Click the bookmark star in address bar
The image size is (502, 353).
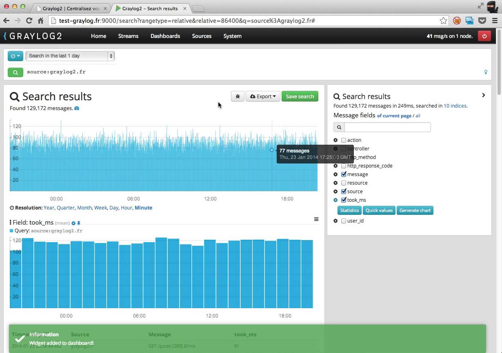click(443, 20)
